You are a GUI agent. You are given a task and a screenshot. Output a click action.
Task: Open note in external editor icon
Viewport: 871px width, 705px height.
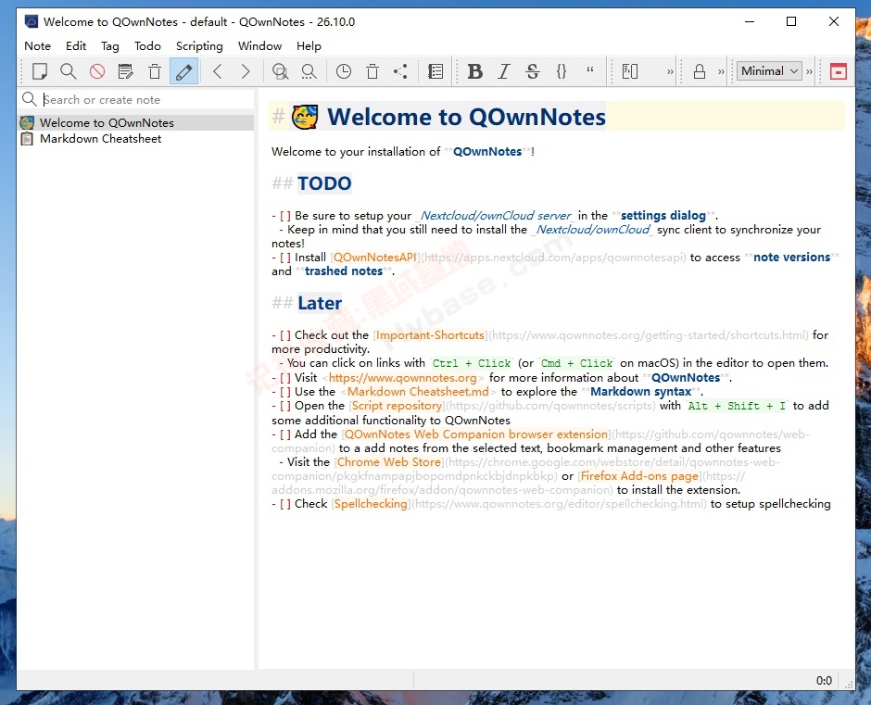click(x=126, y=71)
